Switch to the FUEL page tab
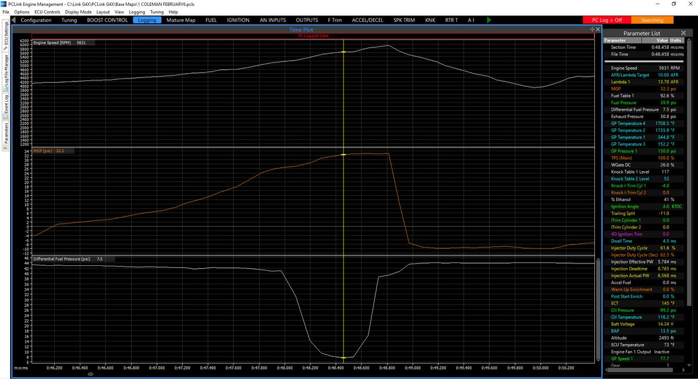The width and height of the screenshot is (698, 379). 211,20
